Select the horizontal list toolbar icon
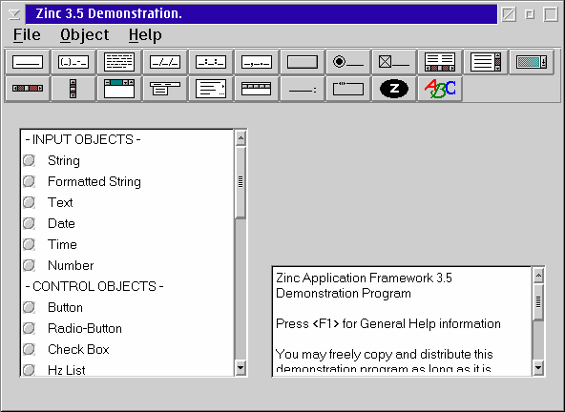This screenshot has width=565, height=412. point(440,62)
